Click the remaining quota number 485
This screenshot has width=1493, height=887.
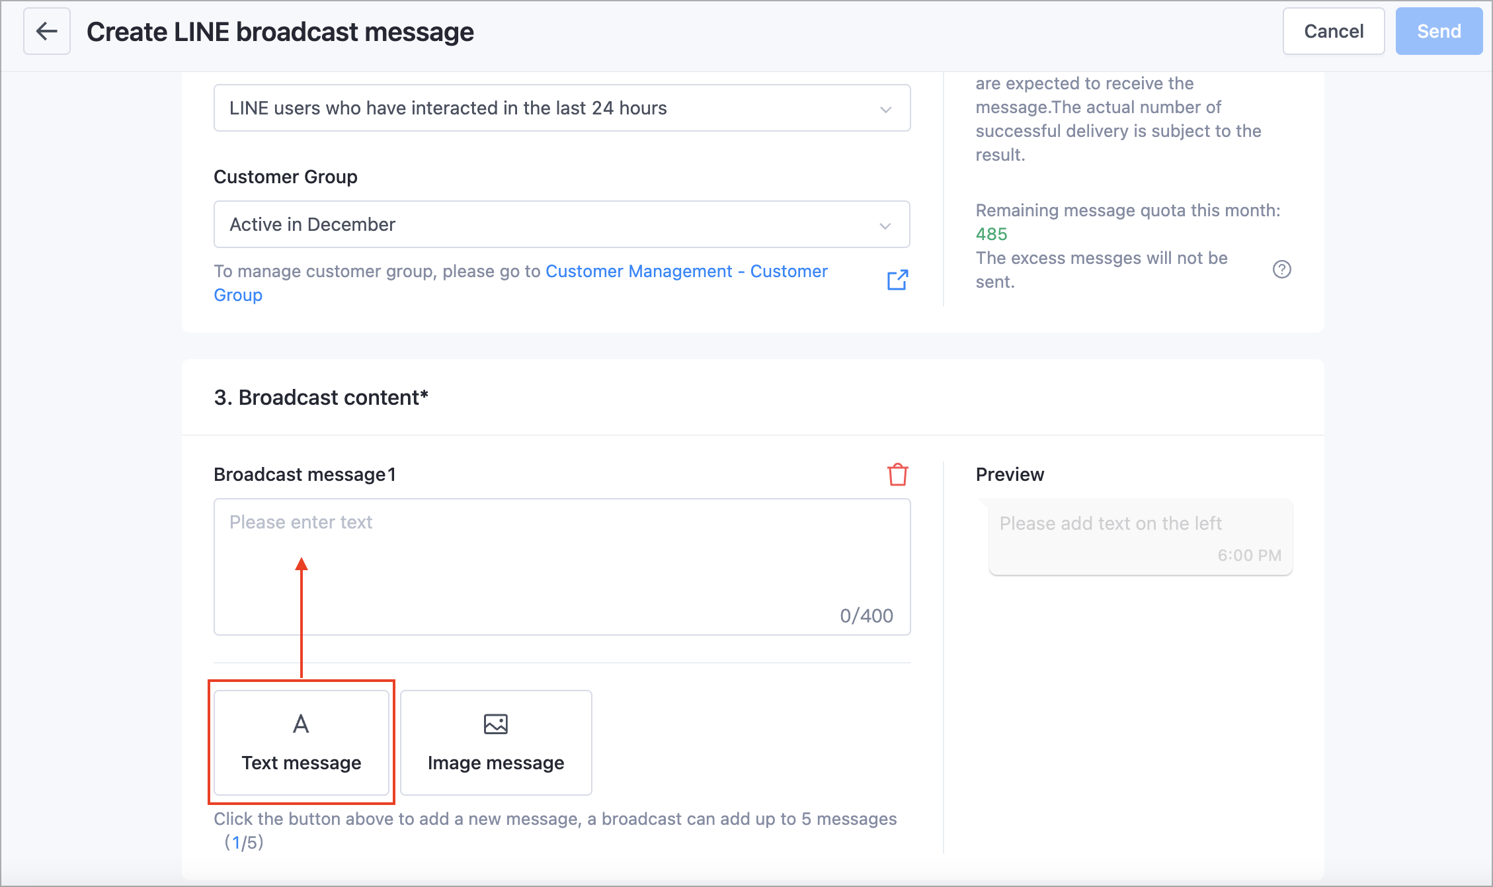point(991,234)
